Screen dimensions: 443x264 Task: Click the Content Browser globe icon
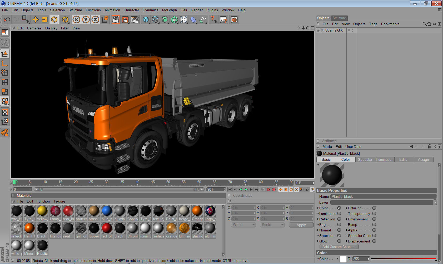pyautogui.click(x=234, y=19)
